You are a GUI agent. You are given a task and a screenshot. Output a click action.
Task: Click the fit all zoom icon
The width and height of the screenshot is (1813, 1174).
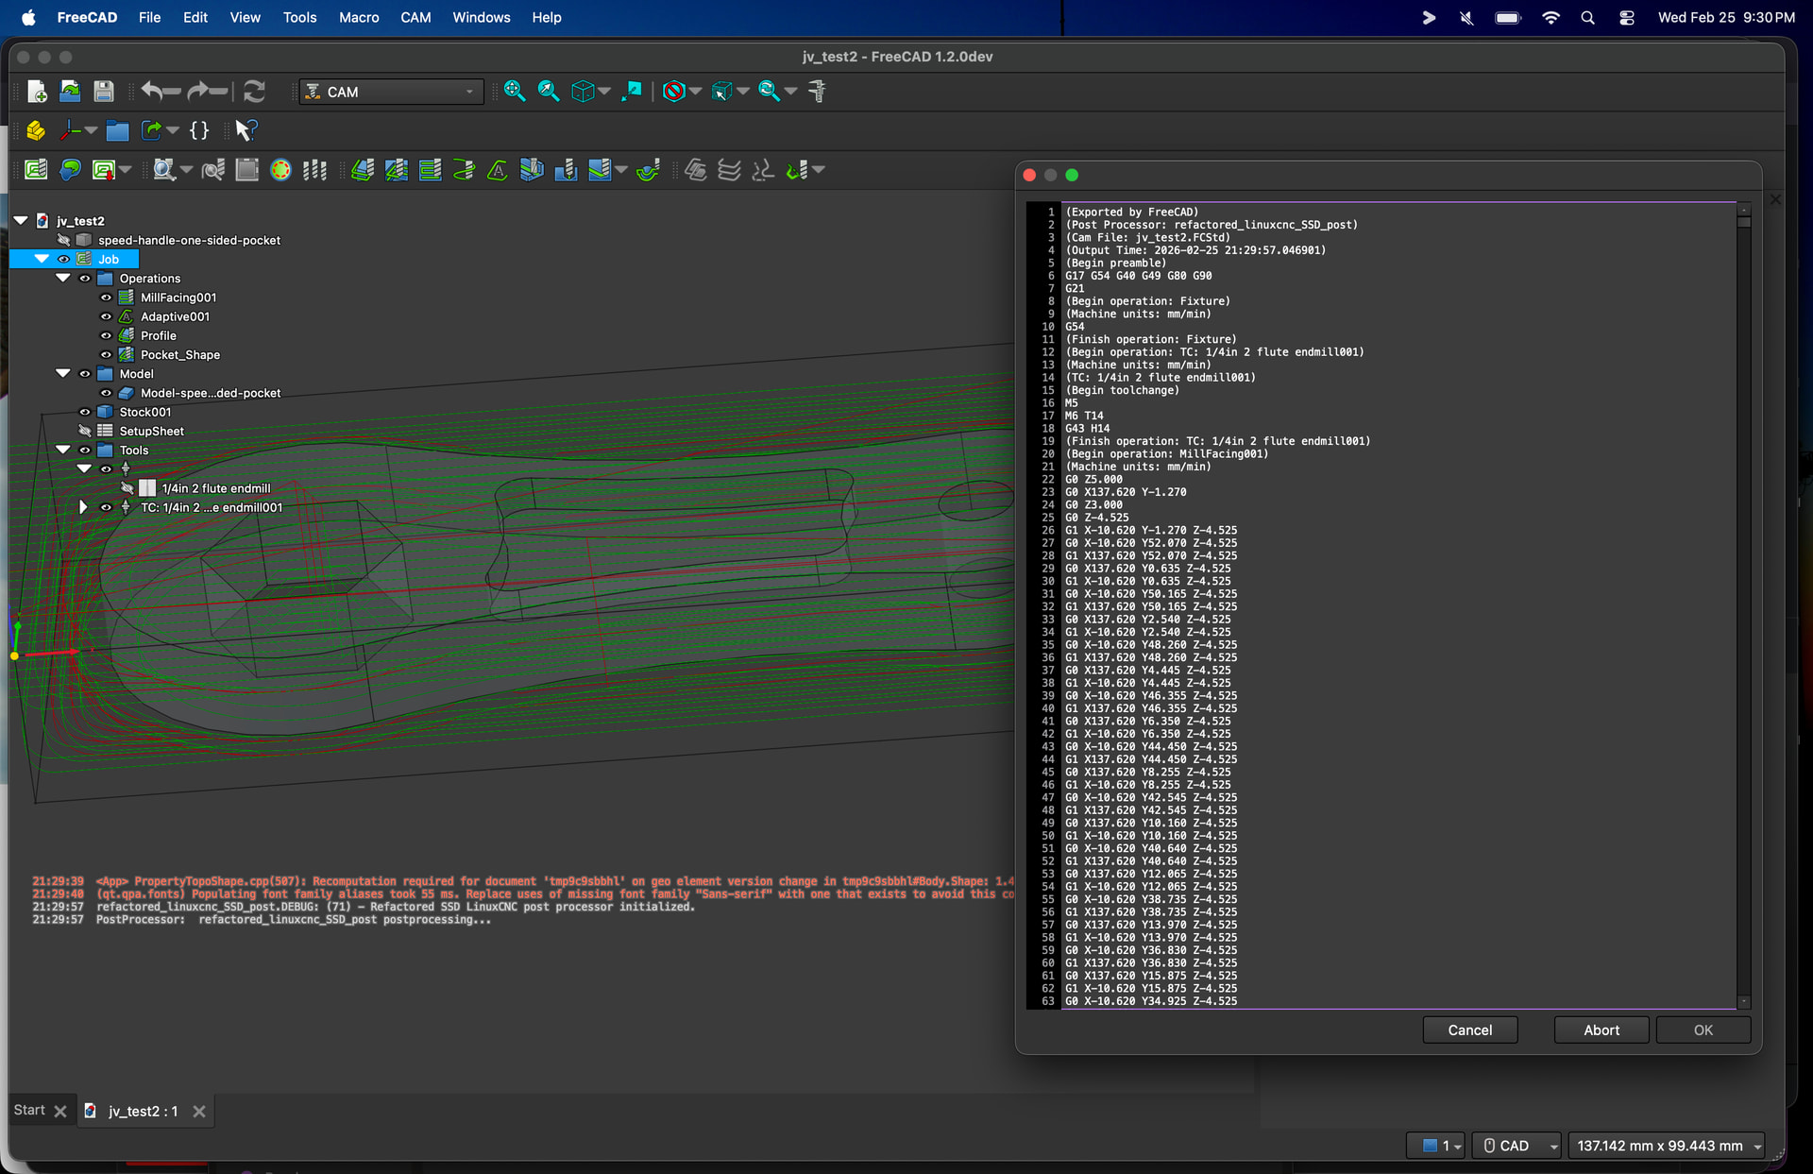[515, 92]
